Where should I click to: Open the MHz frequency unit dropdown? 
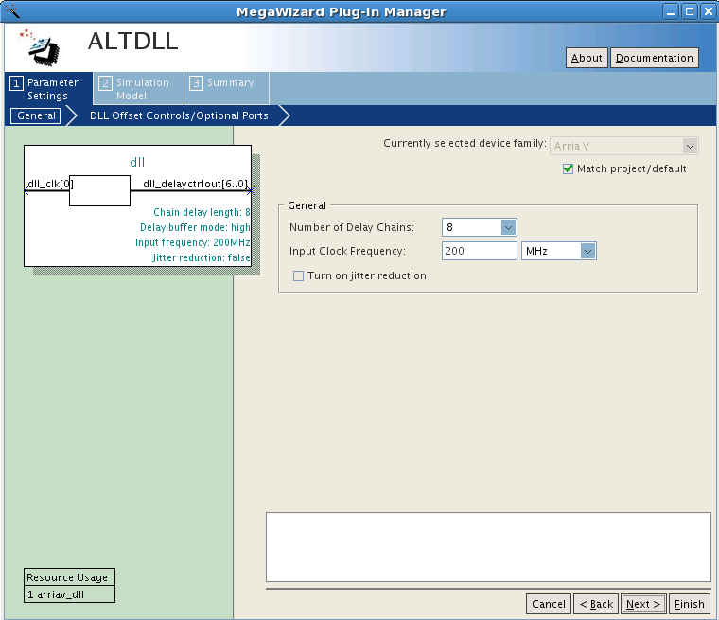pyautogui.click(x=558, y=251)
